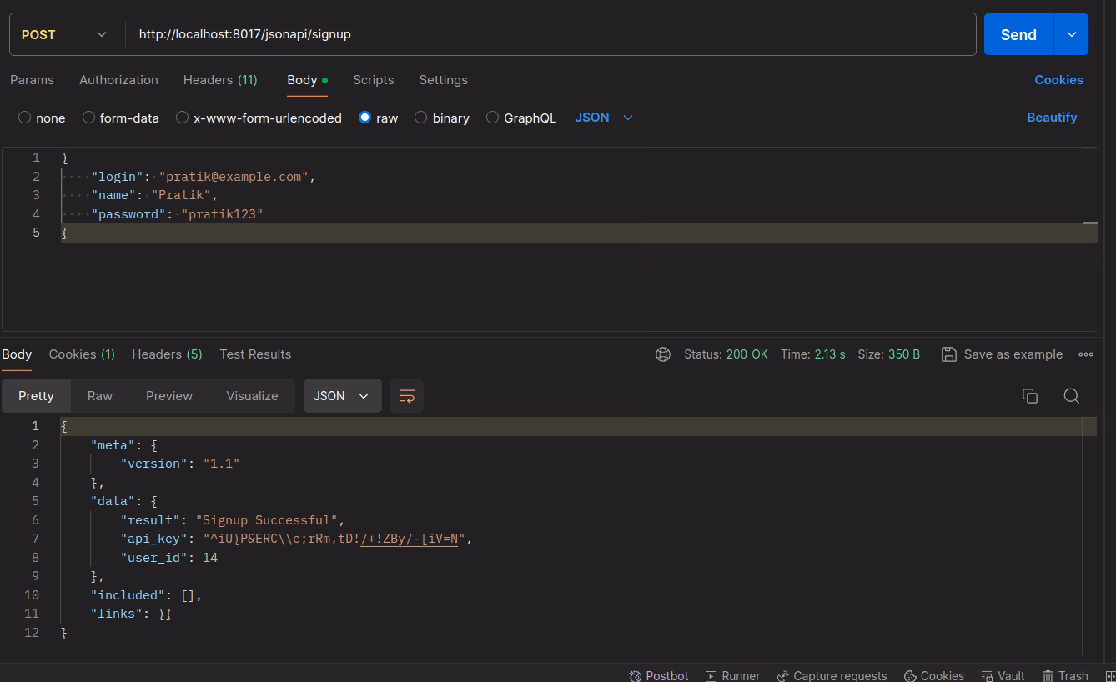
Task: Open the Runner from status bar
Action: [x=732, y=675]
